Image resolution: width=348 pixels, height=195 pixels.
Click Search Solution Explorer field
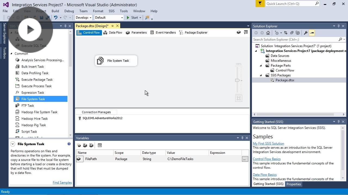(x=296, y=40)
